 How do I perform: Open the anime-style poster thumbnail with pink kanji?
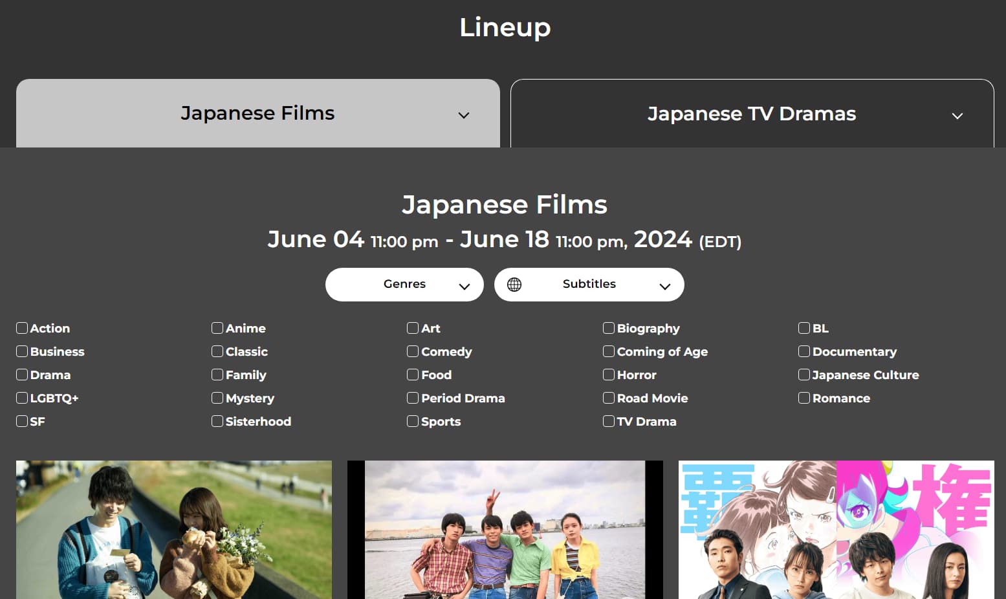point(837,530)
